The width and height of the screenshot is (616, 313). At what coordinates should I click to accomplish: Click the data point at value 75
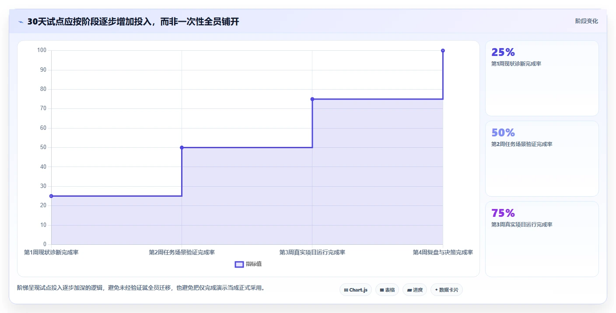pyautogui.click(x=312, y=99)
